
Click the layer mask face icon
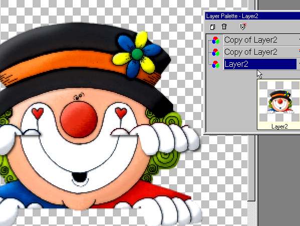(x=243, y=27)
